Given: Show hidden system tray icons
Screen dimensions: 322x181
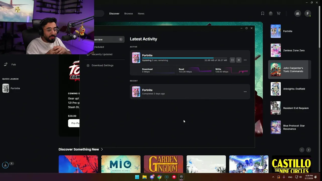Looking at the screenshot, I should click(x=273, y=177).
